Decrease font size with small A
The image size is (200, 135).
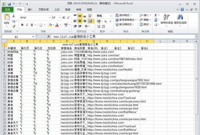click(x=68, y=17)
